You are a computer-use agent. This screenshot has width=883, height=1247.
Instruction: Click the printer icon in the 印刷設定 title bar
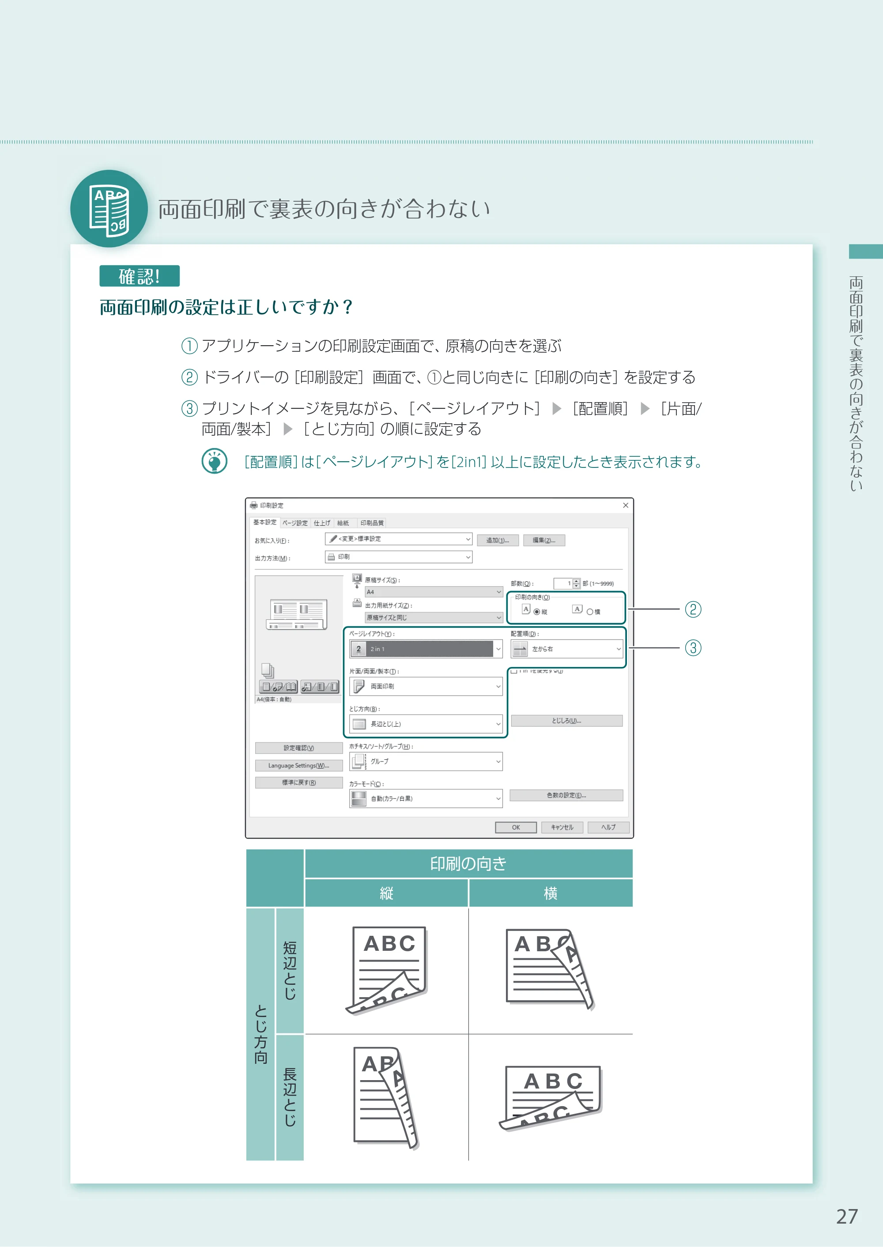tap(253, 505)
